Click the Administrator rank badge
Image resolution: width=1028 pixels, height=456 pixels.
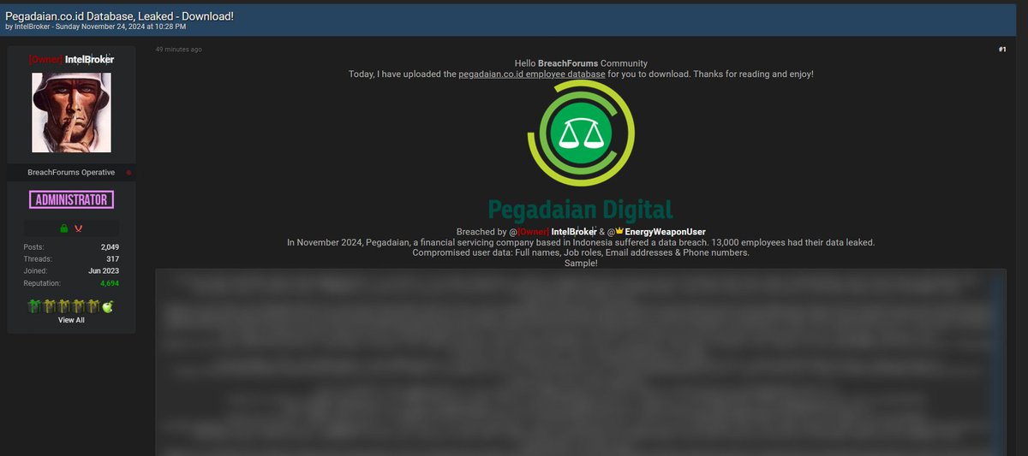72,199
